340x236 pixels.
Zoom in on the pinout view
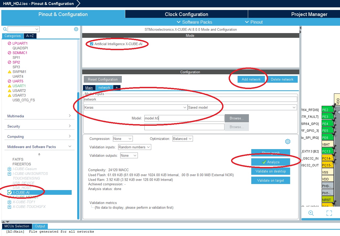click(311, 213)
